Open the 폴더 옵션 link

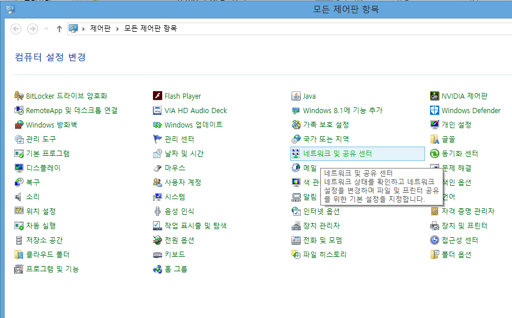click(457, 255)
